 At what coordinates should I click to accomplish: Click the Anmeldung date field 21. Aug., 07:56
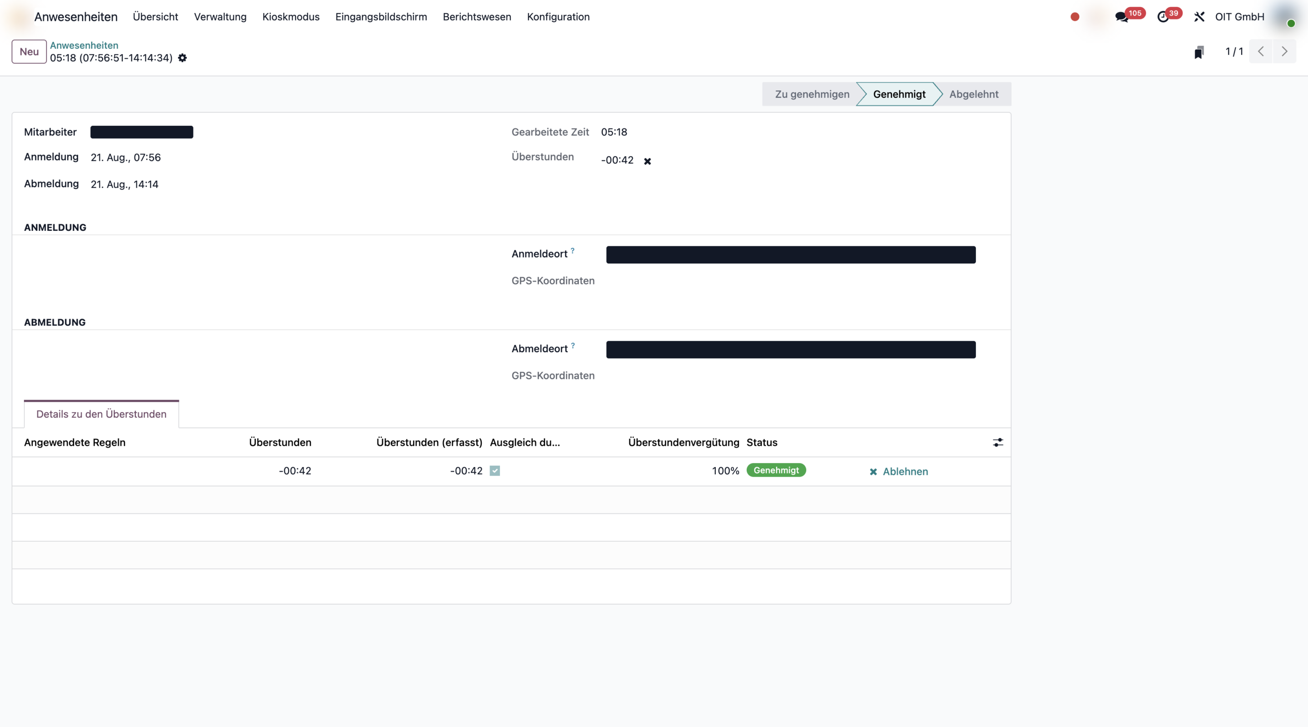click(x=125, y=158)
